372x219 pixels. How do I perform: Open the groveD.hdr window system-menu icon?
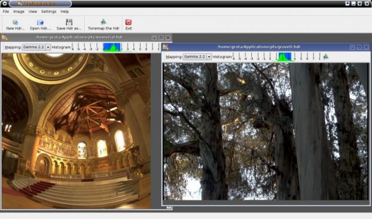pos(165,47)
